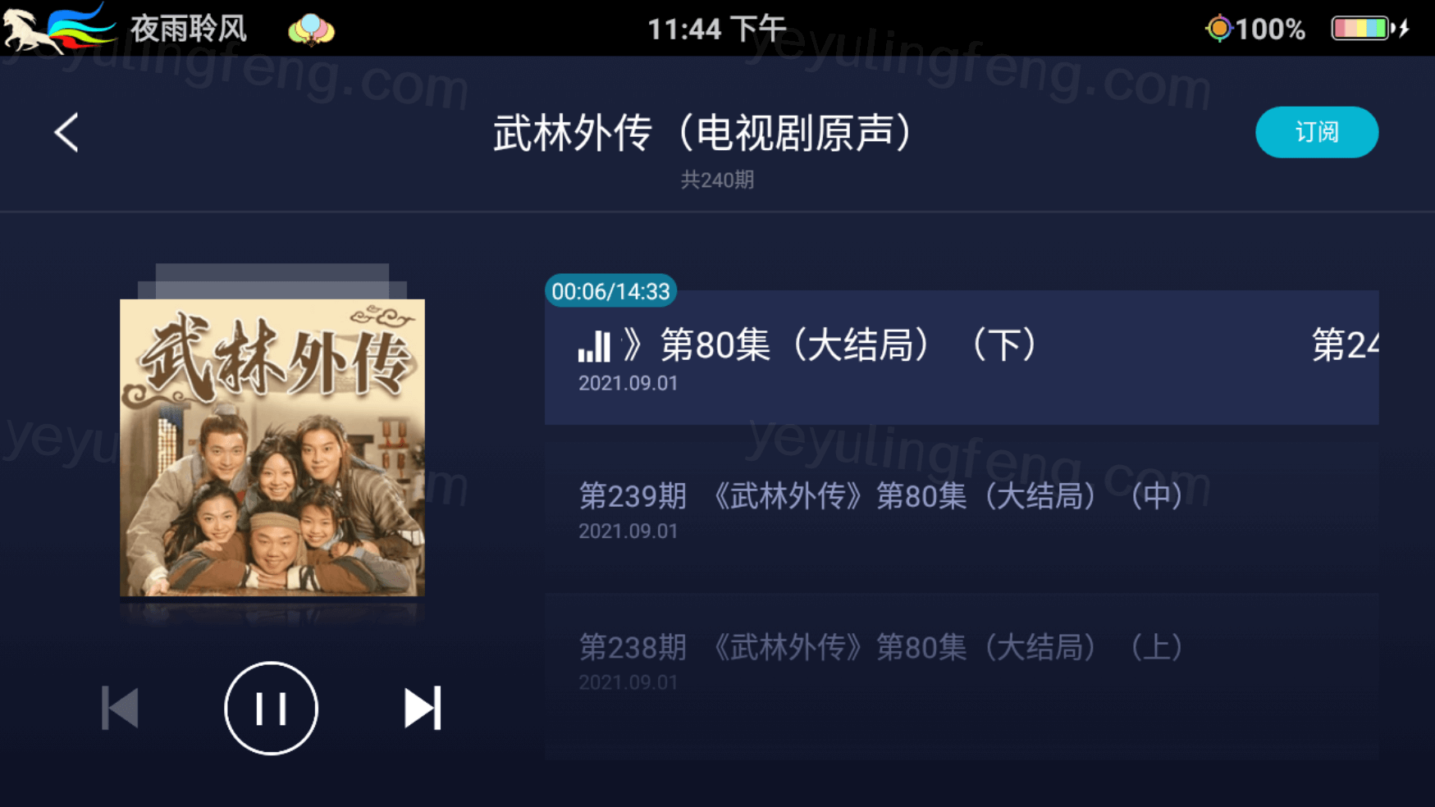Open the 武林外传 album cover
The image size is (1435, 807).
pos(272,448)
